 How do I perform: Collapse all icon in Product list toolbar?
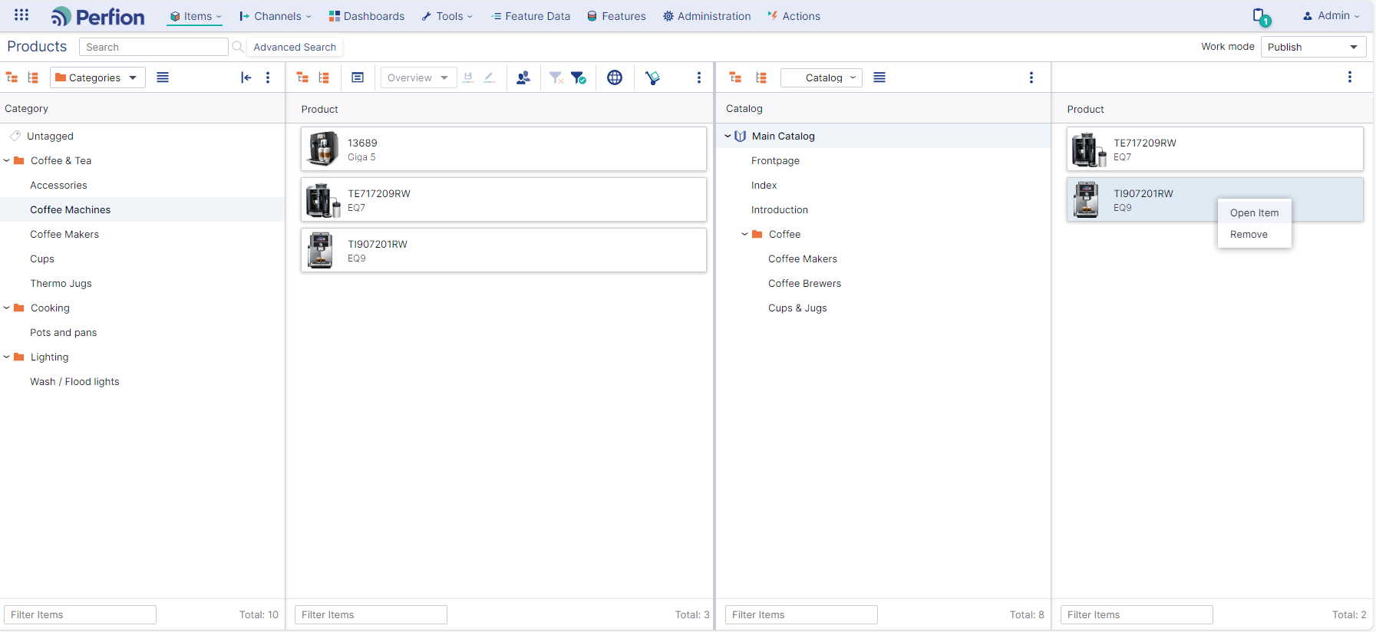click(x=302, y=77)
